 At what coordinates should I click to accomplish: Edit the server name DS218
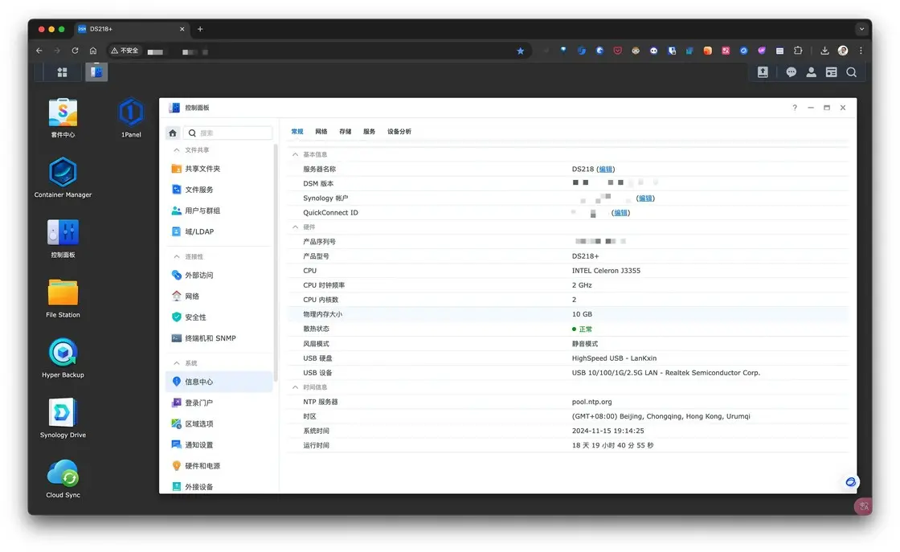(606, 170)
